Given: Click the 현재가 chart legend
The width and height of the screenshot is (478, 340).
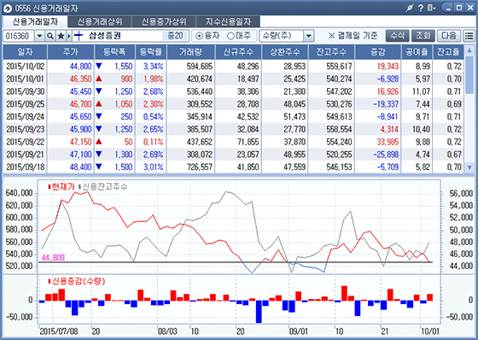Looking at the screenshot, I should click(61, 187).
